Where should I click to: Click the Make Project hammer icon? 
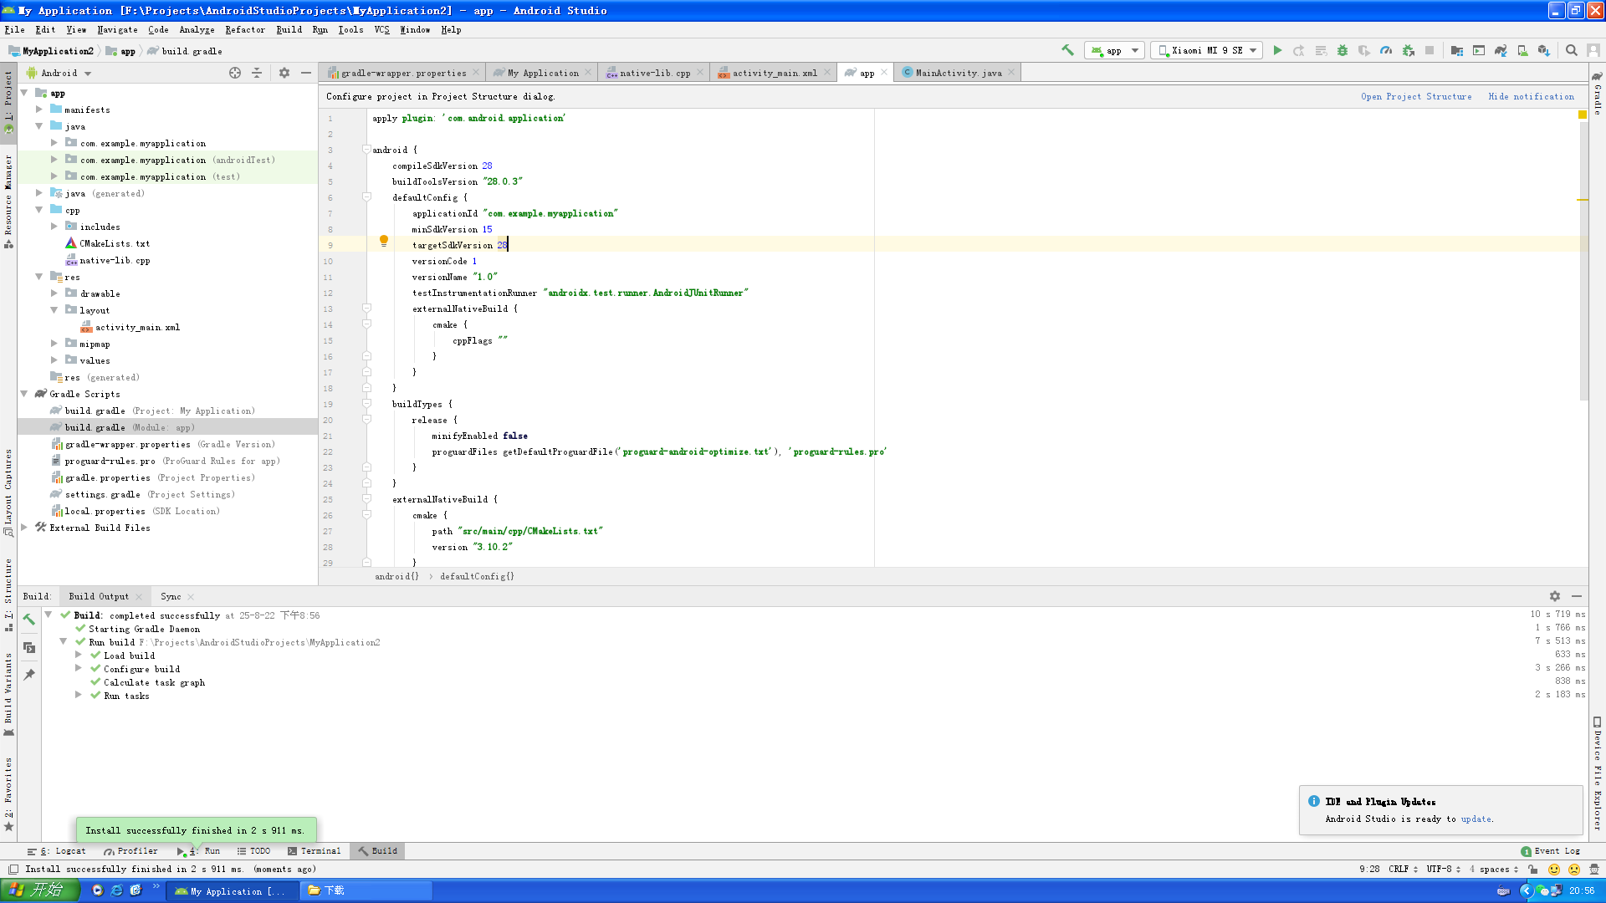(x=1067, y=50)
